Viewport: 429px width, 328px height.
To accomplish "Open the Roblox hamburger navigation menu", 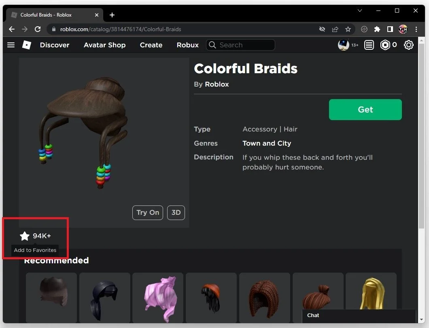I will (x=11, y=45).
